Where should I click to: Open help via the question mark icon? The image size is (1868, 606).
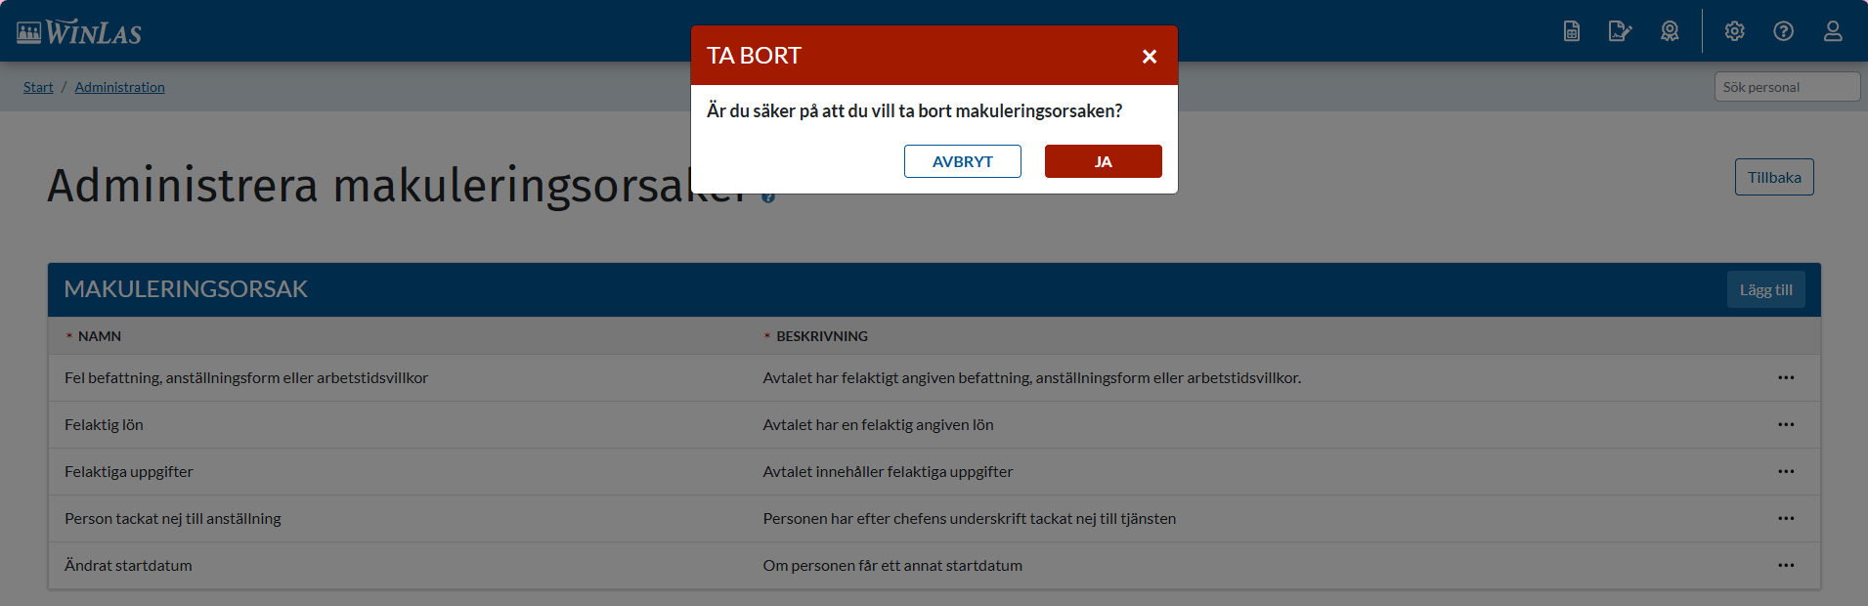pyautogui.click(x=1783, y=31)
